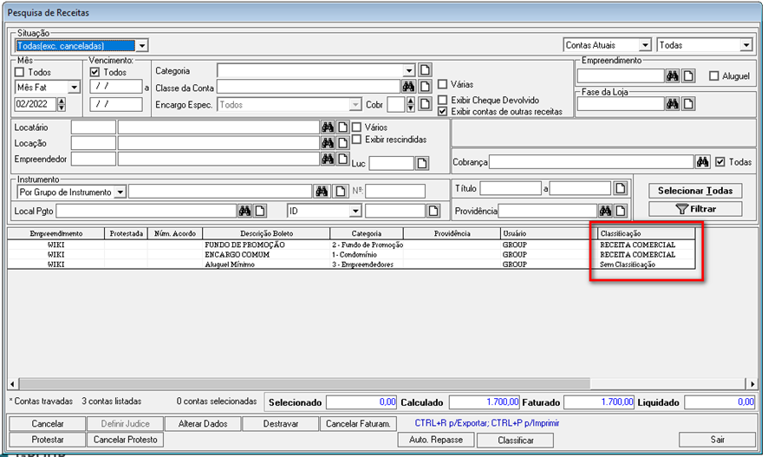Expand the ID dropdown
The height and width of the screenshot is (457, 768).
(x=355, y=211)
